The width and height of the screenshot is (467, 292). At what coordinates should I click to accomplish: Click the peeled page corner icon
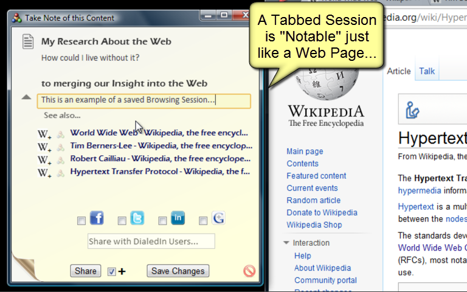pyautogui.click(x=25, y=266)
